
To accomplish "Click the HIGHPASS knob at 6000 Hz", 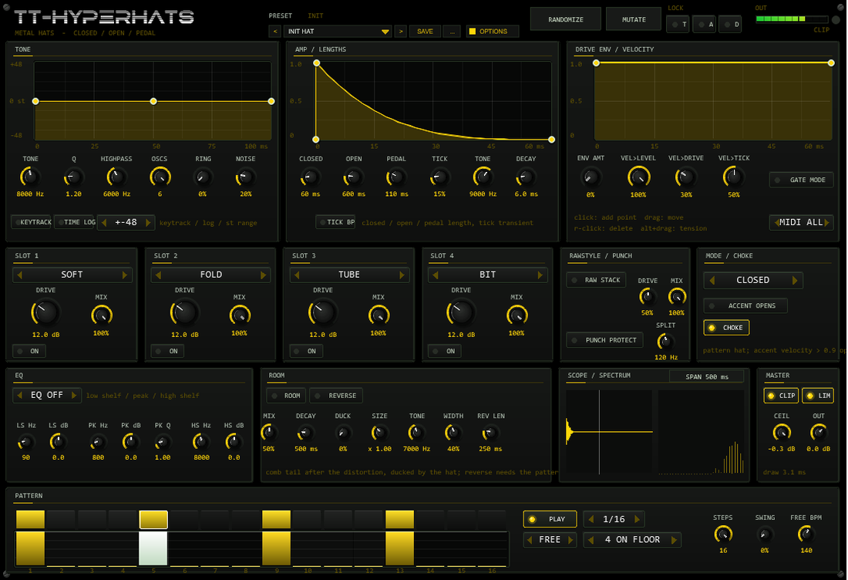I will (116, 177).
